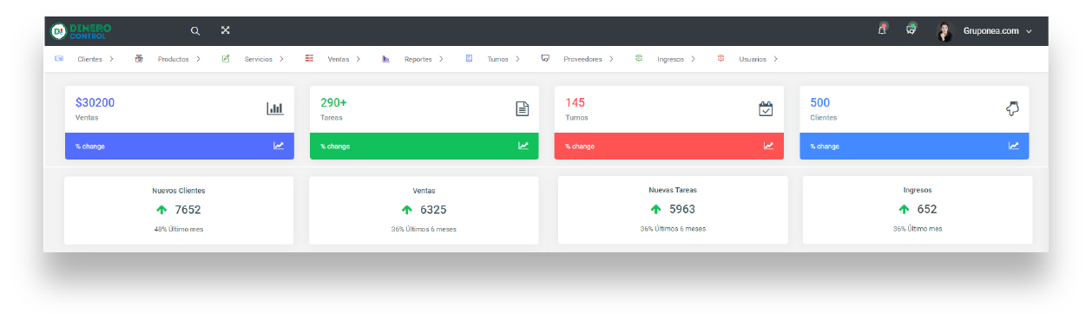Open the Usuarios menu
1092x326 pixels.
753,59
